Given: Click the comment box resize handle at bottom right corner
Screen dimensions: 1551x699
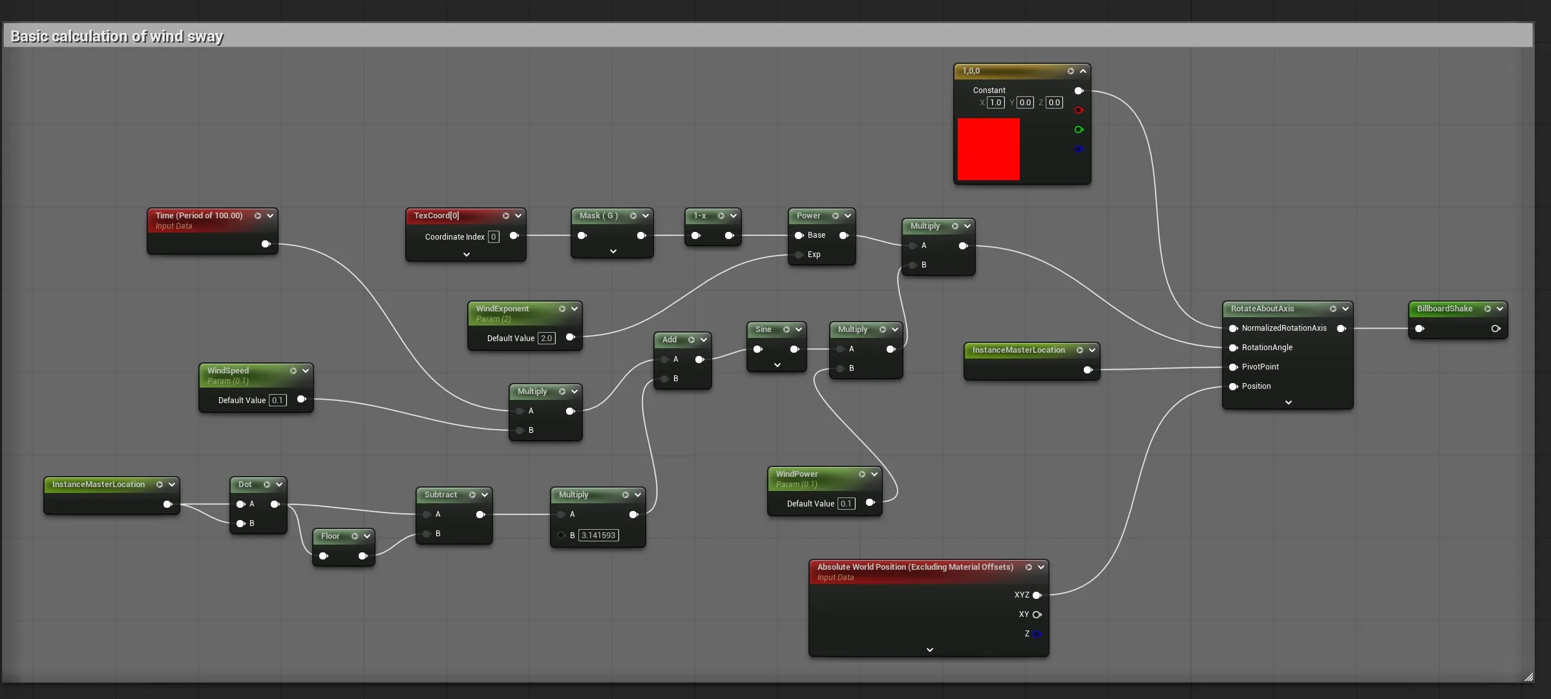Looking at the screenshot, I should click(1528, 677).
